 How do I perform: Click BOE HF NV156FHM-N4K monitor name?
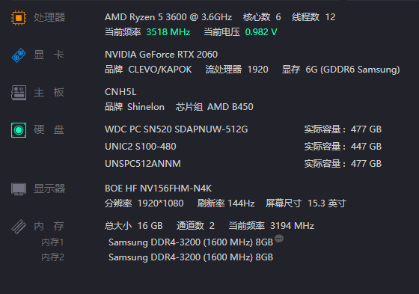(158, 189)
